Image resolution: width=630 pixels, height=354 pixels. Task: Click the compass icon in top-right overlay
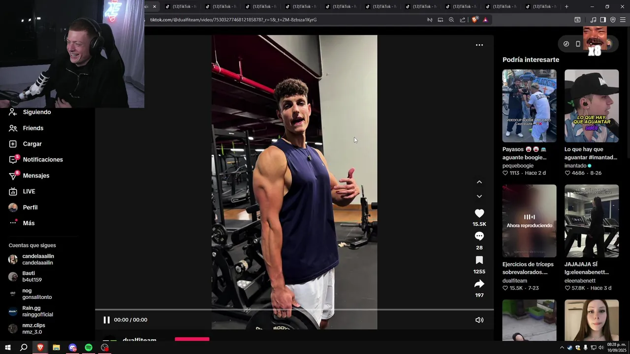click(566, 44)
